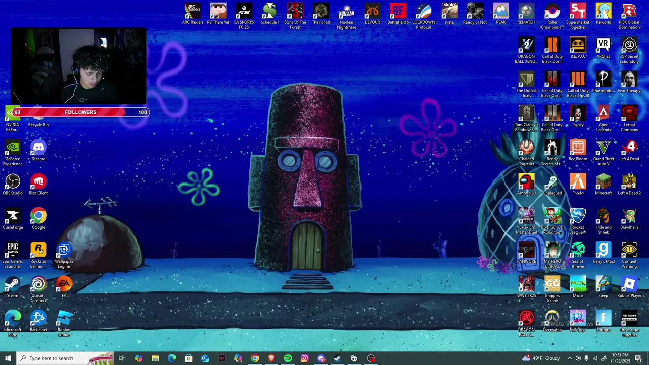The image size is (649, 365).
Task: Open Rocket League shortcut
Action: coord(578,221)
